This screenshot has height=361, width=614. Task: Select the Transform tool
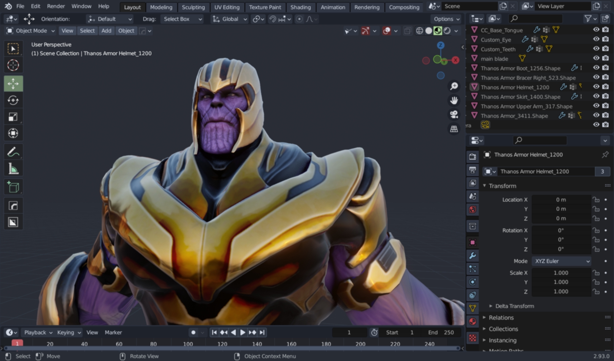coord(13,133)
